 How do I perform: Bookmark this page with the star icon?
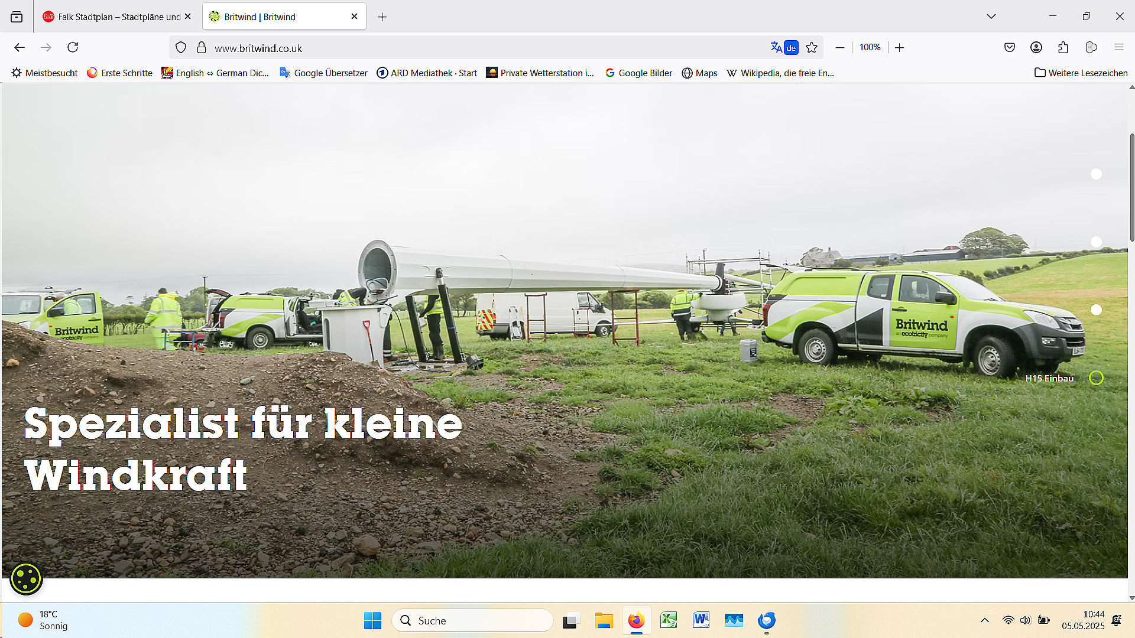tap(812, 47)
